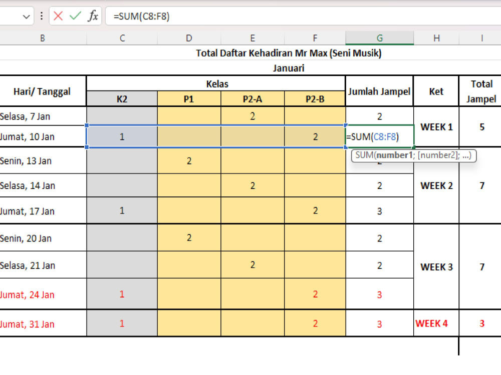Select the P2-A value 2 on Selasa, 14 Jan
This screenshot has width=501, height=375.
tap(253, 185)
